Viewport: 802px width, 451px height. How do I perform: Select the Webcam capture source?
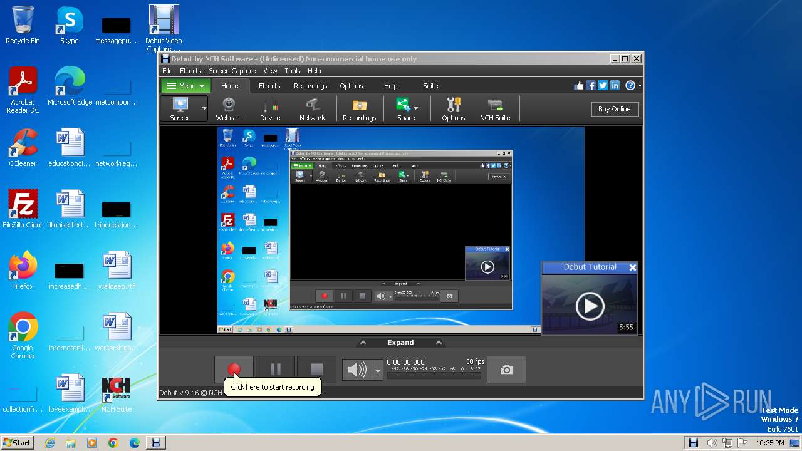229,109
